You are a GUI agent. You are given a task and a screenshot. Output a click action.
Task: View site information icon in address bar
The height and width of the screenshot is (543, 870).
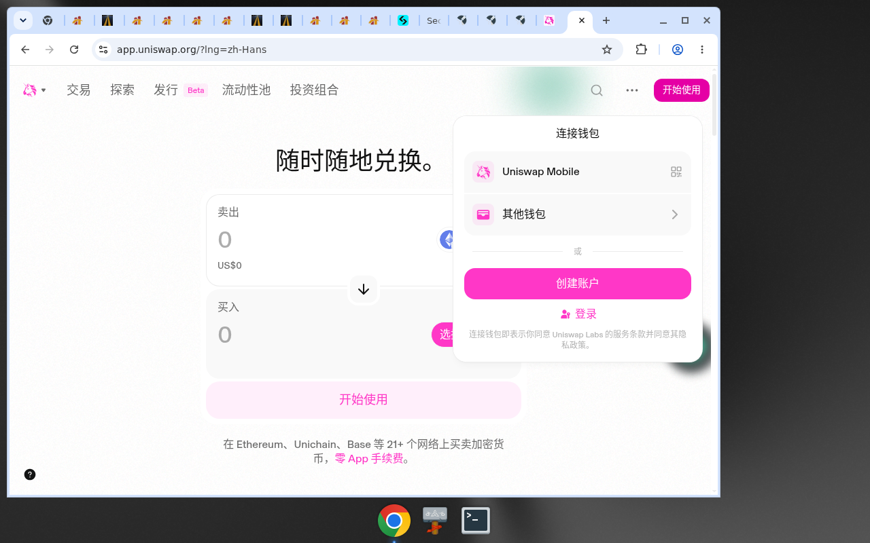pyautogui.click(x=103, y=50)
